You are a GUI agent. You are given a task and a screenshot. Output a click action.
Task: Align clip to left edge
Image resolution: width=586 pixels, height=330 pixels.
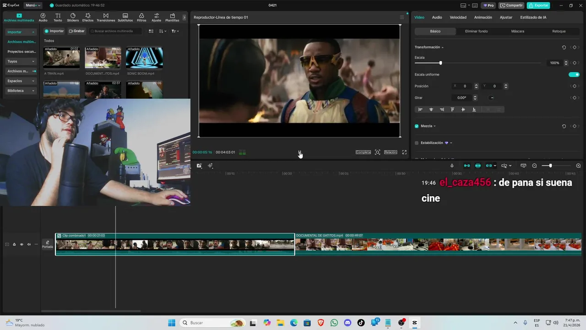420,110
